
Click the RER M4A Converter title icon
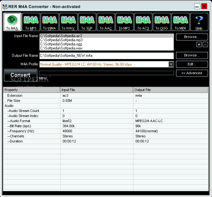pyautogui.click(x=5, y=6)
